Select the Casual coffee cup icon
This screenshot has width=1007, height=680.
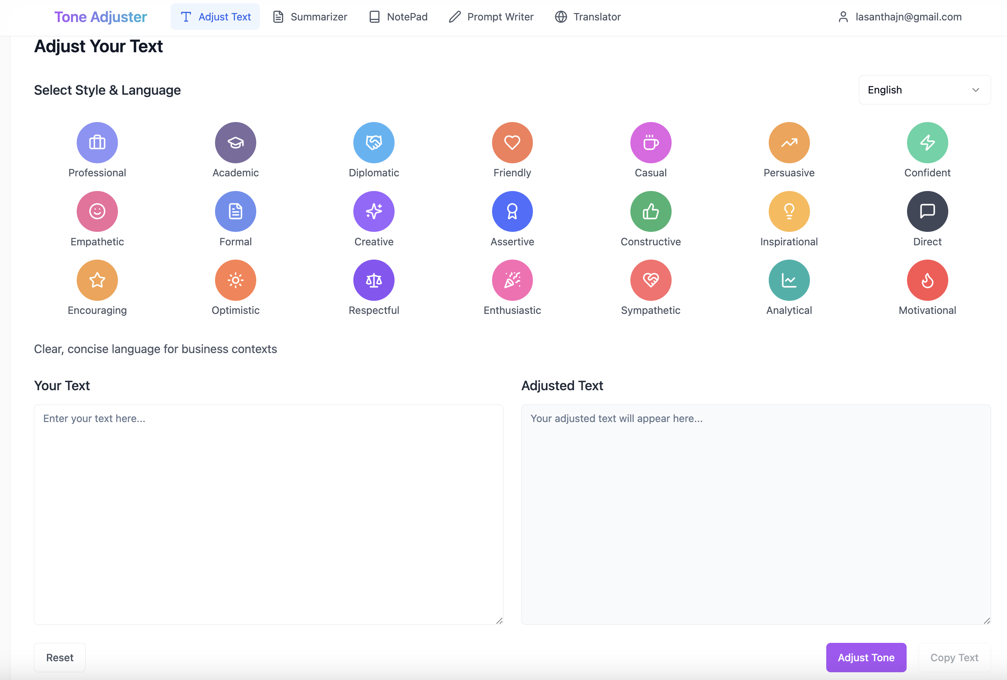pos(650,142)
